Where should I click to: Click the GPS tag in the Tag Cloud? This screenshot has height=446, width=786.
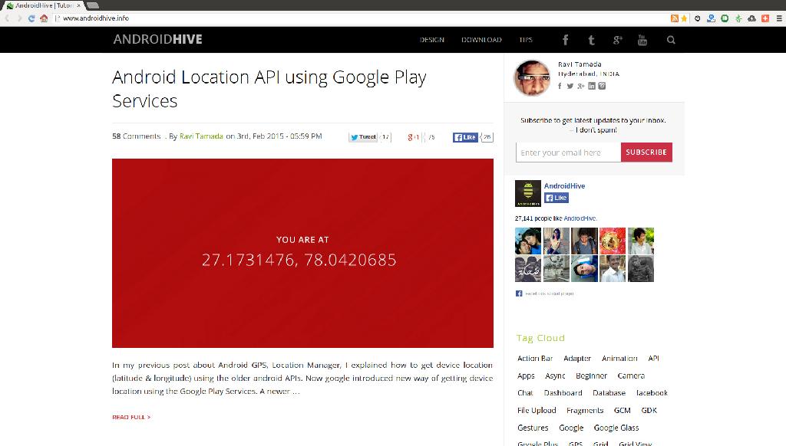(576, 444)
